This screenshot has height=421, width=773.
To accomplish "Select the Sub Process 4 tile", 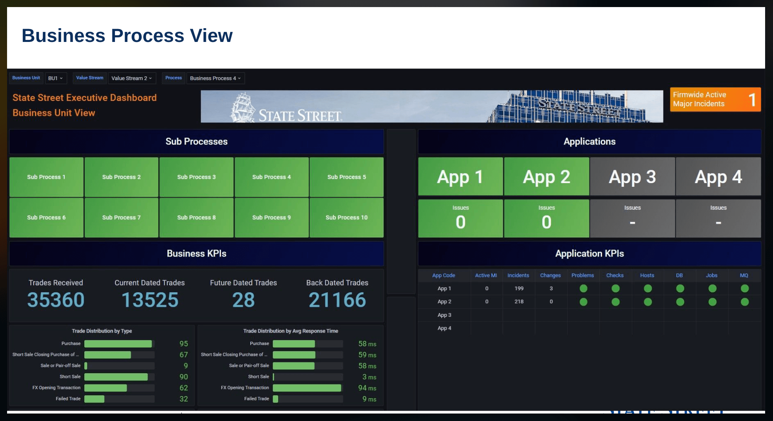I will 272,177.
